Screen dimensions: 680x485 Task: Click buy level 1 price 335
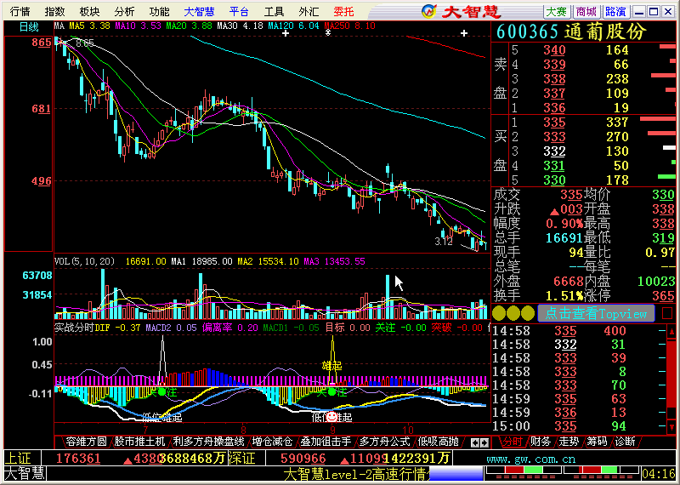point(555,123)
